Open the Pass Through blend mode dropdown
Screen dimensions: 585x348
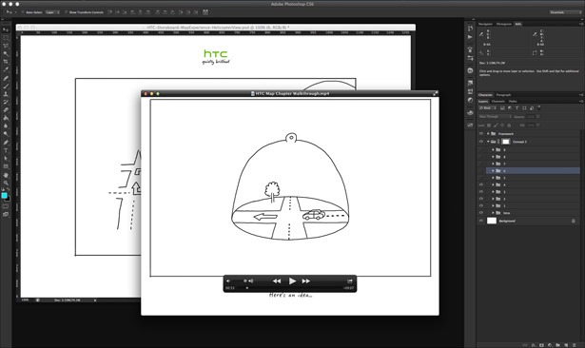pyautogui.click(x=495, y=116)
